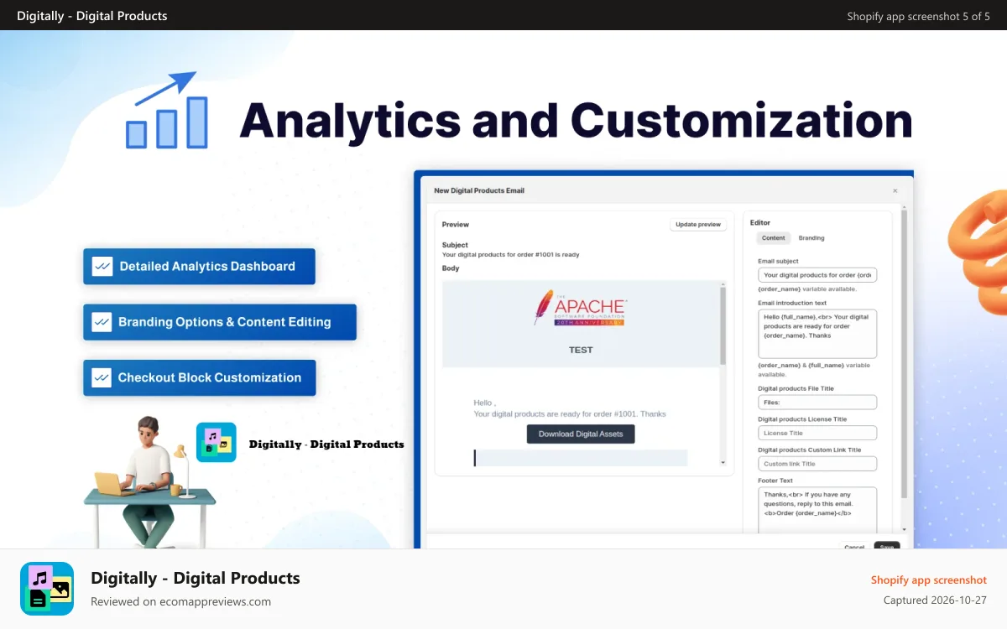The image size is (1007, 629).
Task: Click the License Title input field
Action: pos(817,433)
